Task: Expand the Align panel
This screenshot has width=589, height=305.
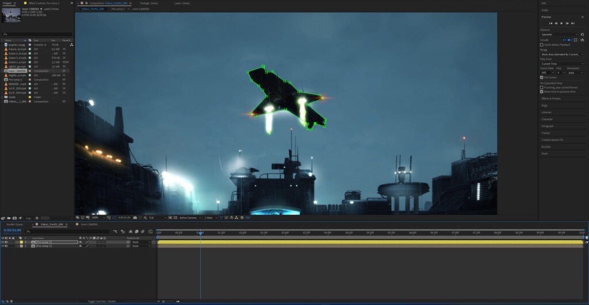Action: click(544, 106)
